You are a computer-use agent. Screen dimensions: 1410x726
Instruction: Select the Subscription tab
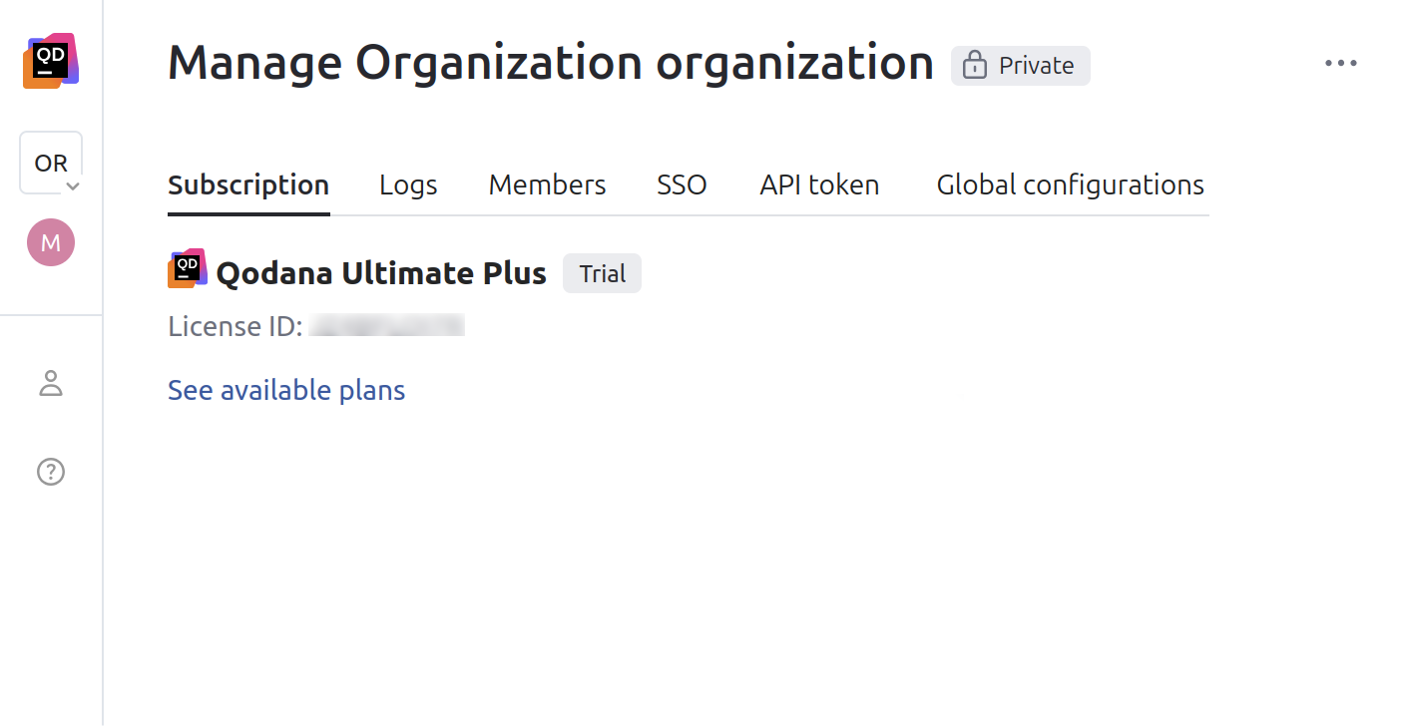[248, 185]
